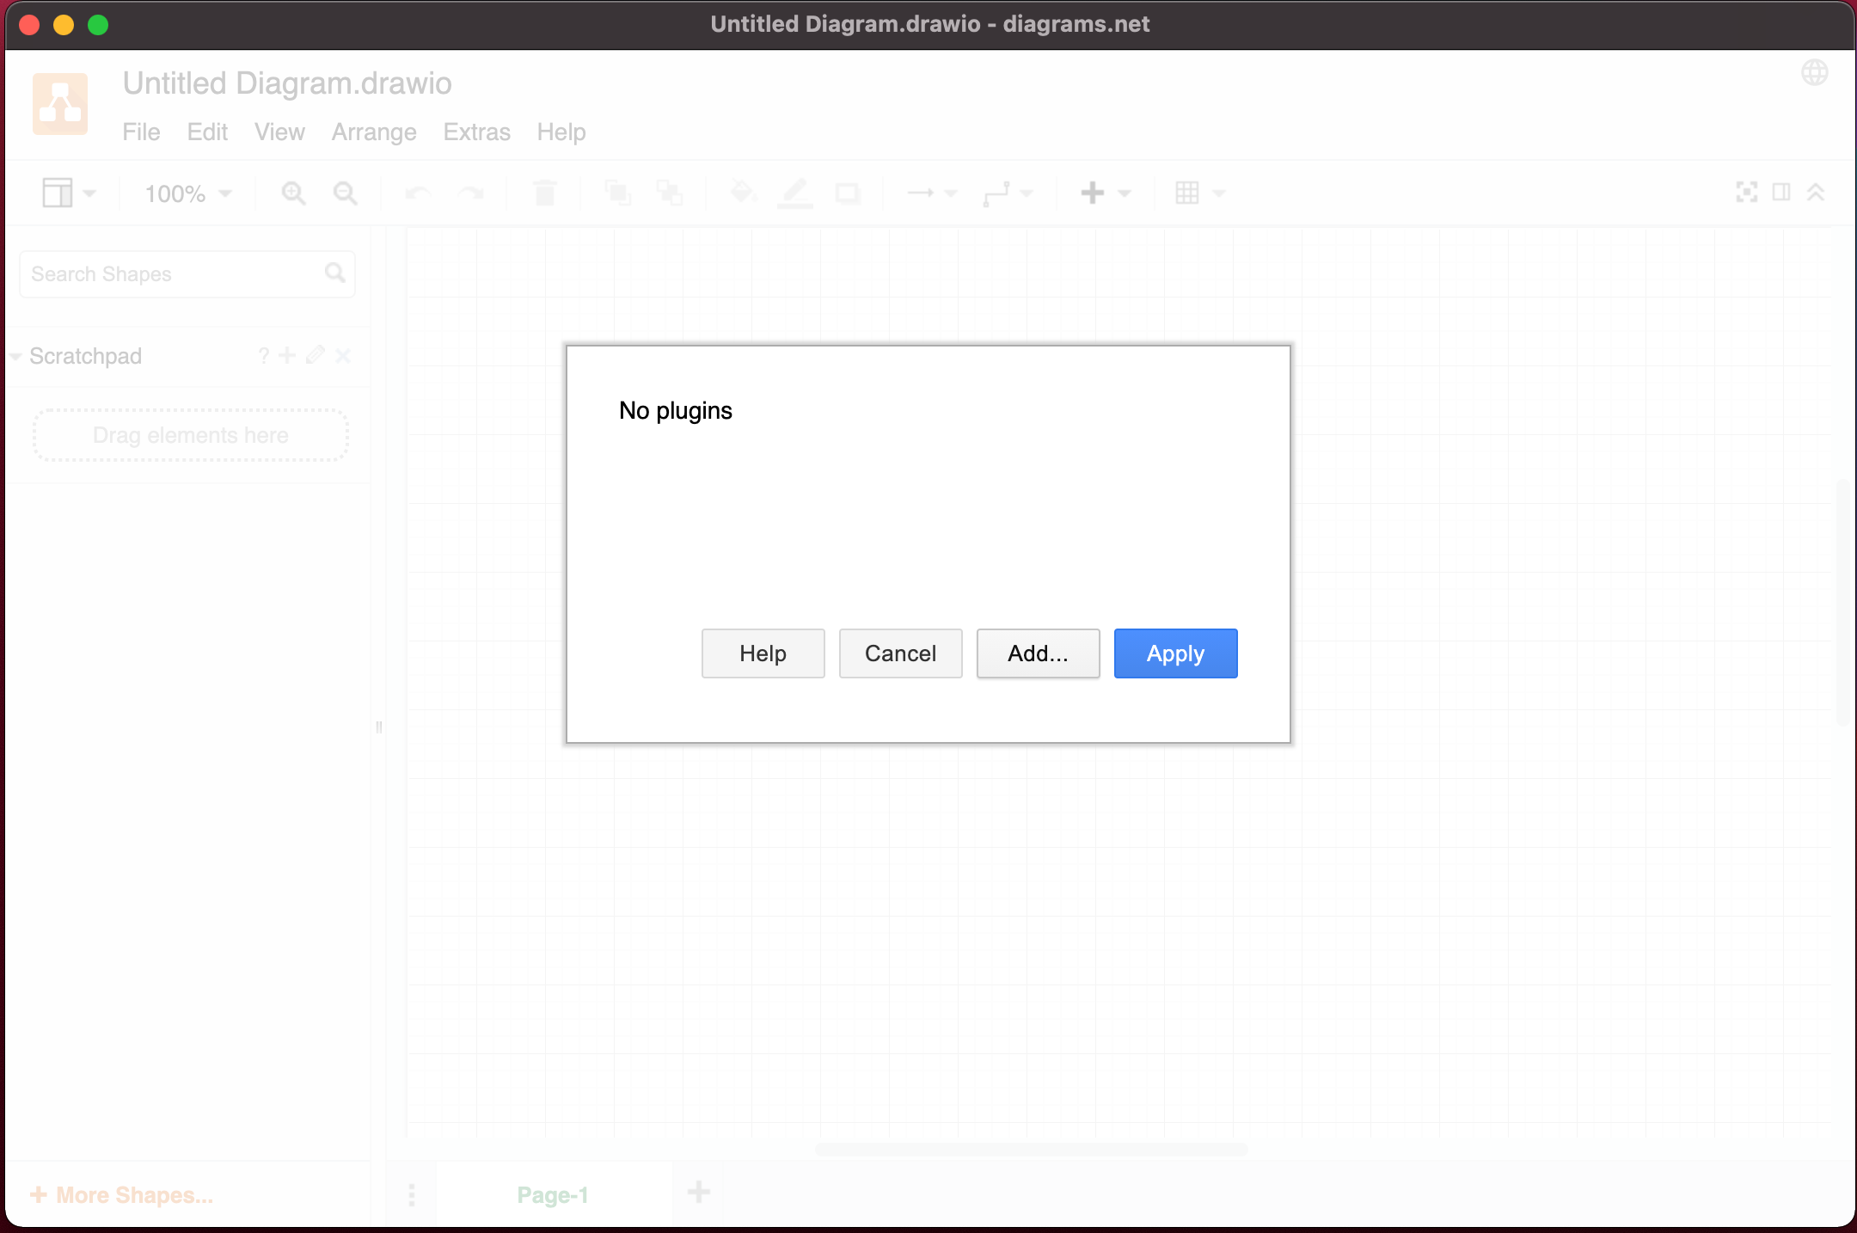Click the Scratchpad help question mark
The height and width of the screenshot is (1233, 1857).
[264, 355]
